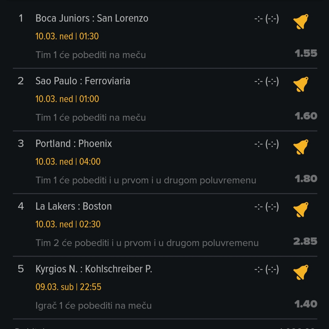Toggle notification bell for La Lakers Boston

(301, 209)
